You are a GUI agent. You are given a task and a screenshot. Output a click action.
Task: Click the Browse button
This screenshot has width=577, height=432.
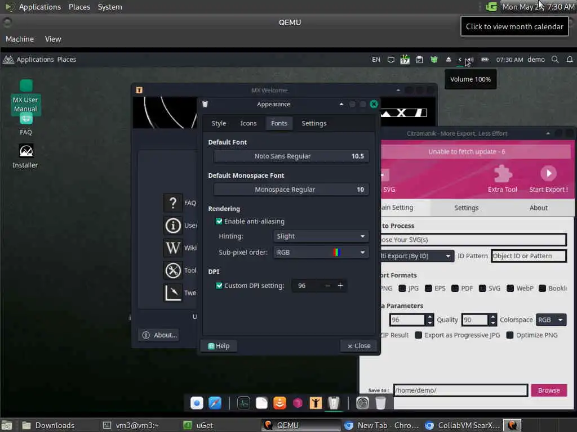click(x=549, y=390)
